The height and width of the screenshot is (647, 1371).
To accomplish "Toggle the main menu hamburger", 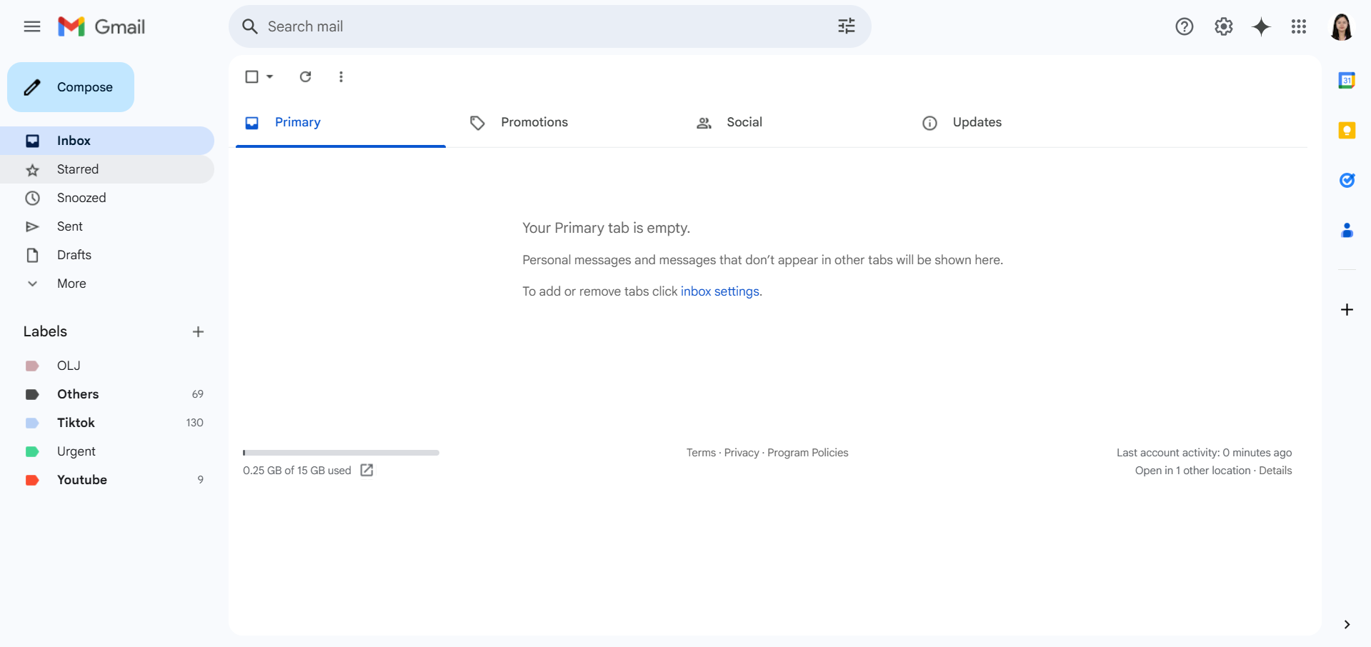I will (x=32, y=27).
